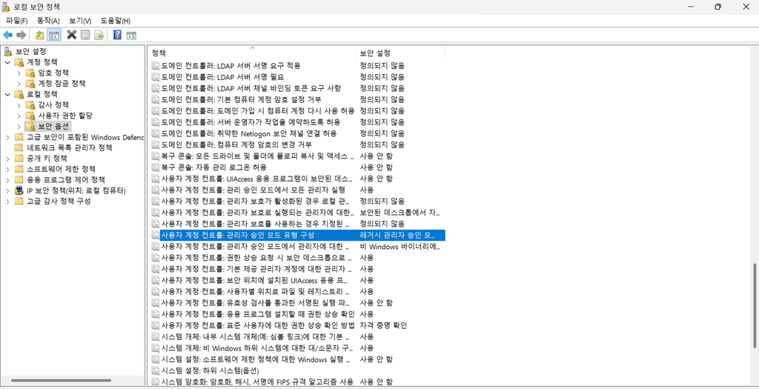759x389 pixels.
Task: Expand the 공개 키 정책 node
Action: 7,159
